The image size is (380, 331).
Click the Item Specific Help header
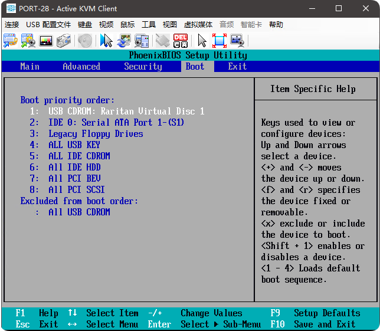point(313,89)
